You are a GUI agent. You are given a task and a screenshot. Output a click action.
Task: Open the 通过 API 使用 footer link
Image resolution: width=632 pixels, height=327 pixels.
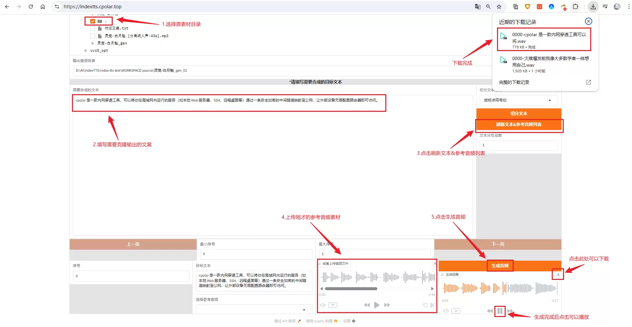287,321
